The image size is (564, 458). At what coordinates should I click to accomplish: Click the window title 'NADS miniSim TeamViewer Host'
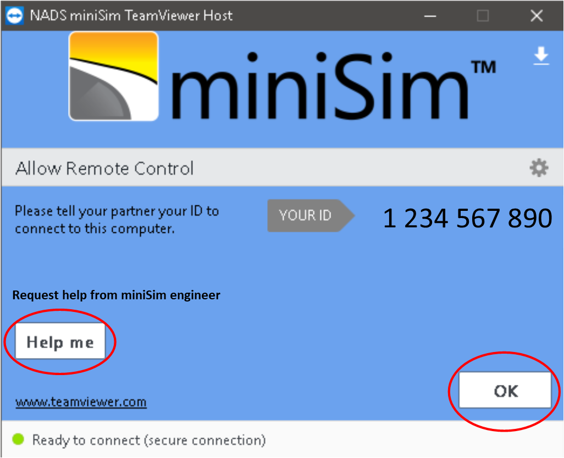[x=131, y=15]
